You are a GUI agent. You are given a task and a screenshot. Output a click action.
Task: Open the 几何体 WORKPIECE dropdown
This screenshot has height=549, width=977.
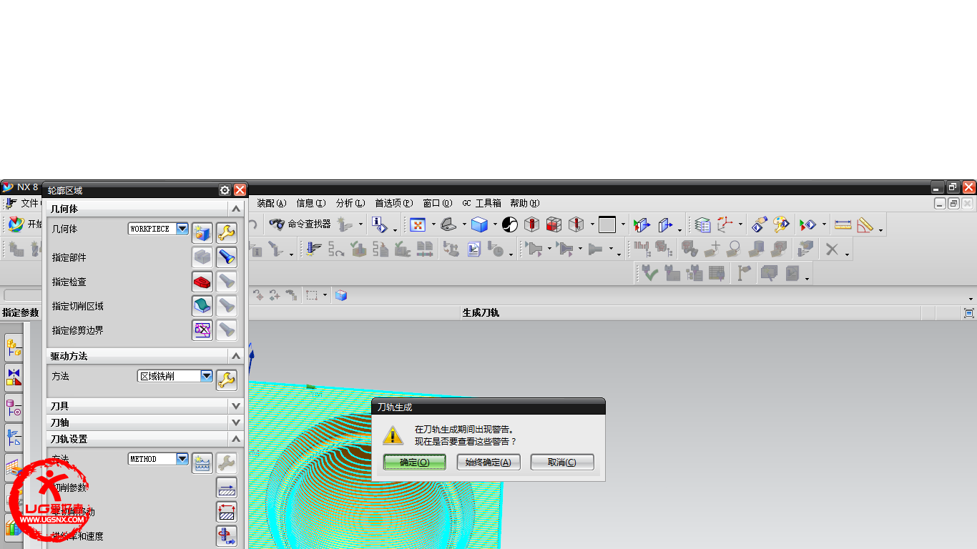click(x=182, y=229)
